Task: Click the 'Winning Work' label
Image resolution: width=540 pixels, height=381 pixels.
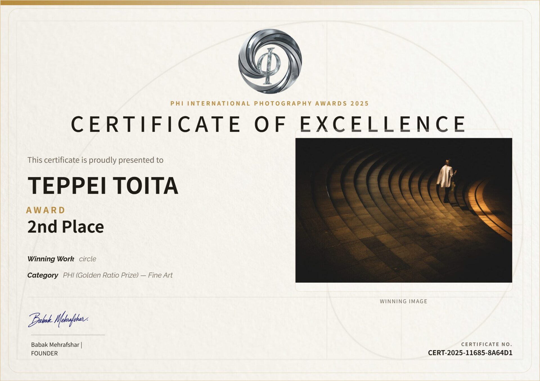Action: [x=51, y=259]
